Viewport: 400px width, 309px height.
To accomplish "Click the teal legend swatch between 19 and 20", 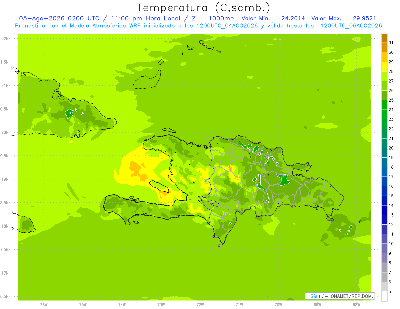I will (x=384, y=153).
